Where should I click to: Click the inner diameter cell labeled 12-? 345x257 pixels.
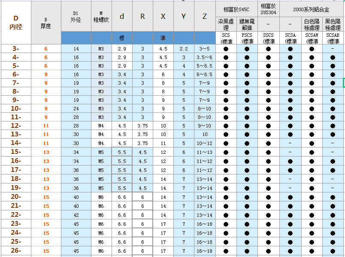tap(16, 126)
